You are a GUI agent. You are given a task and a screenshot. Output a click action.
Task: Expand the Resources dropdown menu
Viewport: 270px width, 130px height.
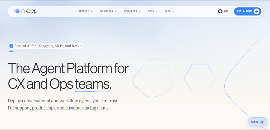pos(132,12)
